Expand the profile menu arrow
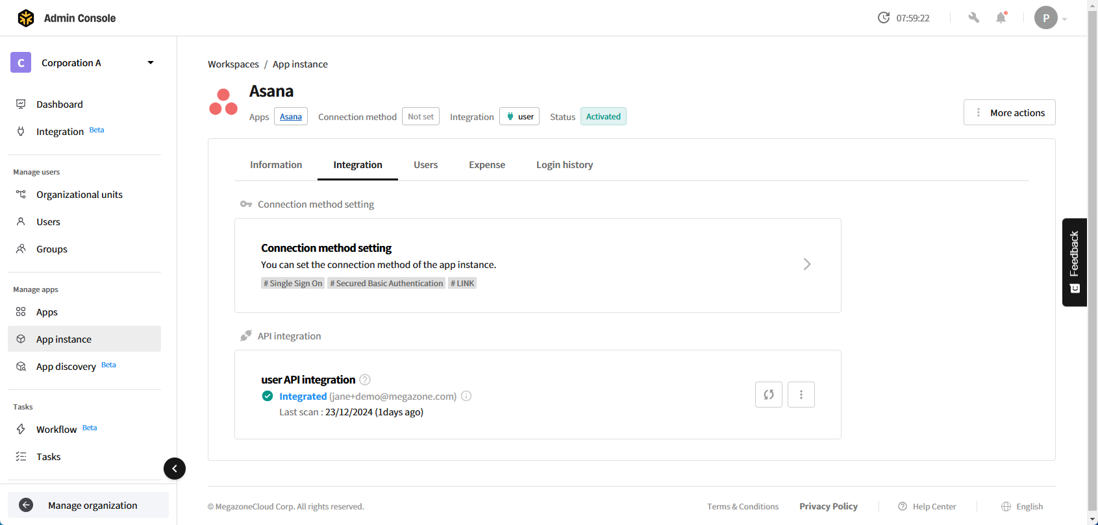1098x525 pixels. pos(1064,19)
